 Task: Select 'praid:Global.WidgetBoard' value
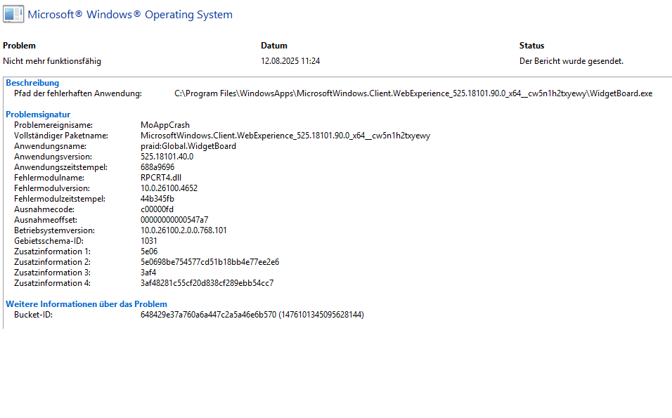[188, 146]
